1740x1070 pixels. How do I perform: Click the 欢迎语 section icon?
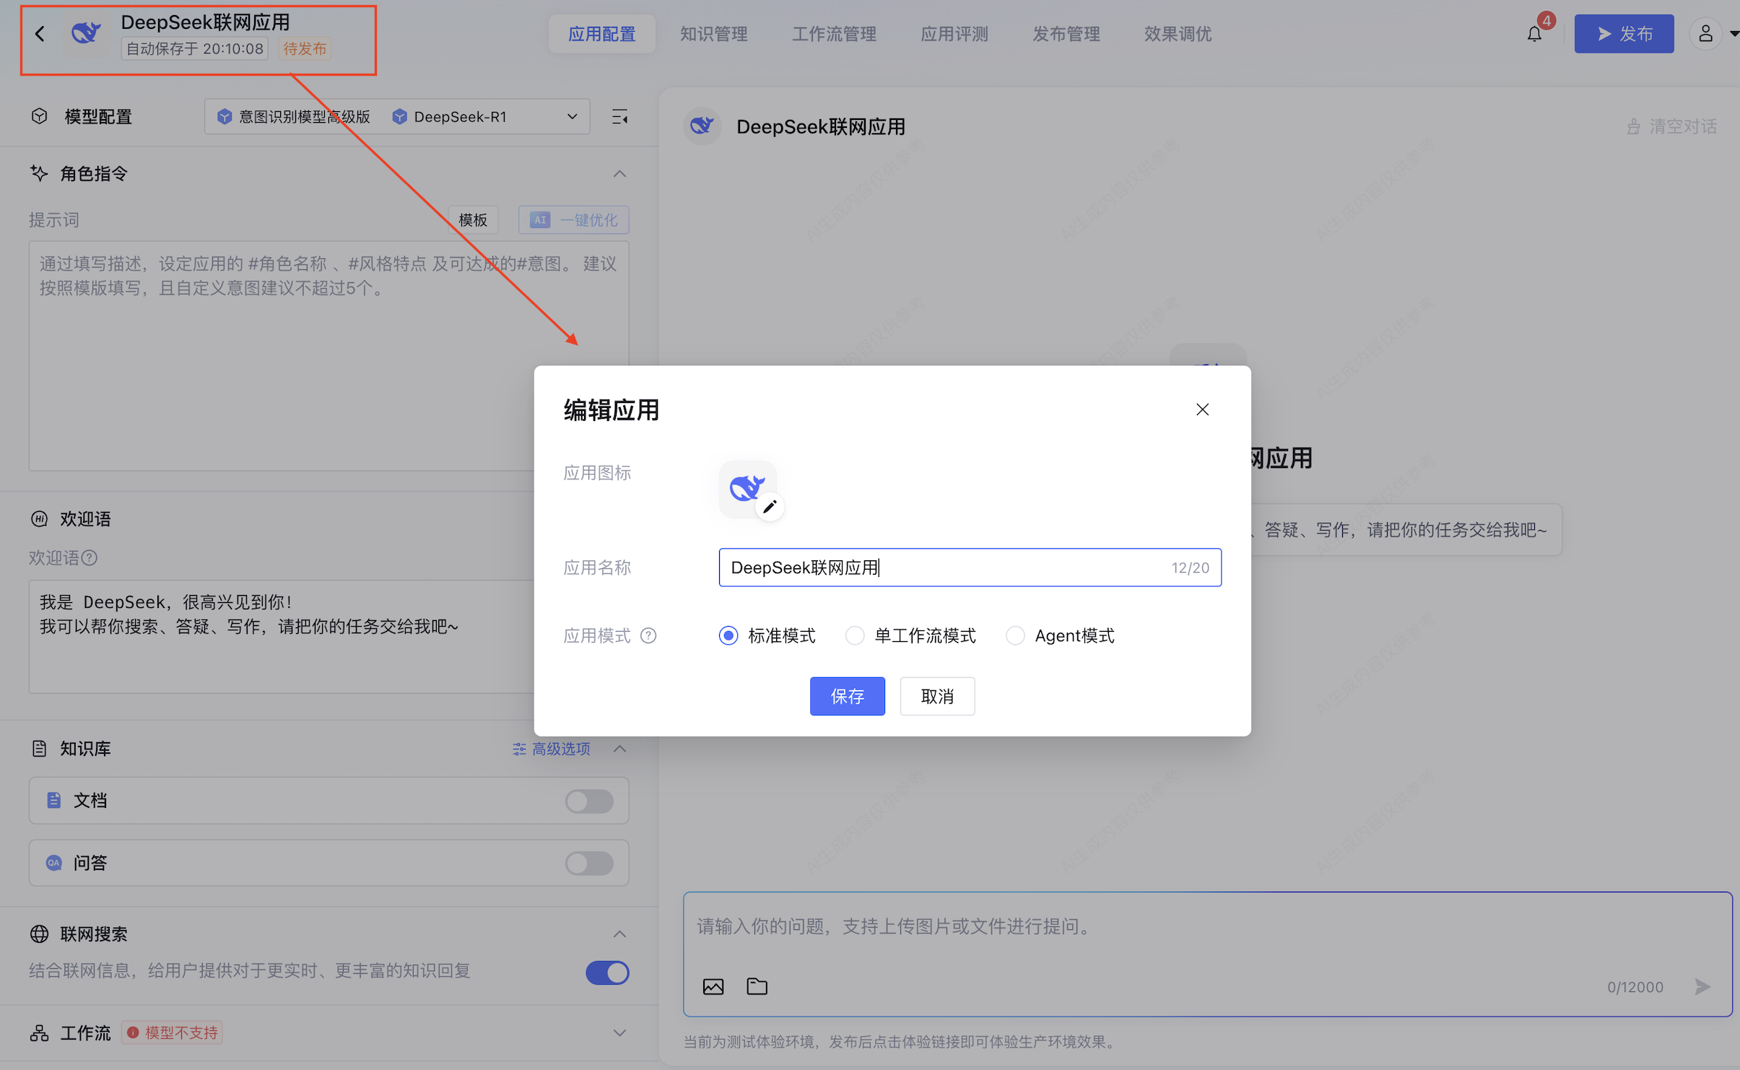39,518
